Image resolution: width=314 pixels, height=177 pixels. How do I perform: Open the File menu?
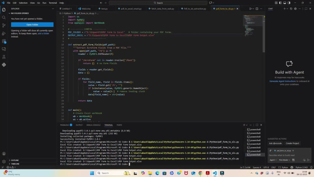tap(8, 3)
